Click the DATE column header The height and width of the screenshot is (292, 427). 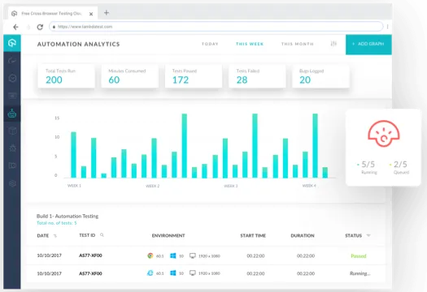[x=43, y=236]
